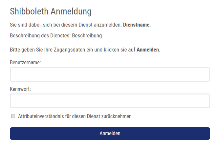Focus the Kennwort password field
The height and width of the screenshot is (145, 217).
click(110, 101)
